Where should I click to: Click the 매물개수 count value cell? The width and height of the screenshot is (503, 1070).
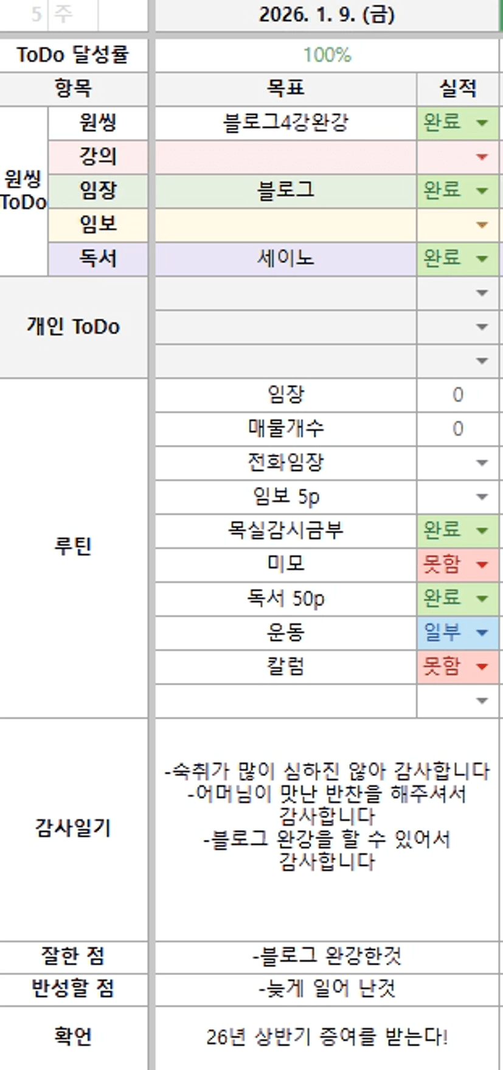pyautogui.click(x=457, y=429)
